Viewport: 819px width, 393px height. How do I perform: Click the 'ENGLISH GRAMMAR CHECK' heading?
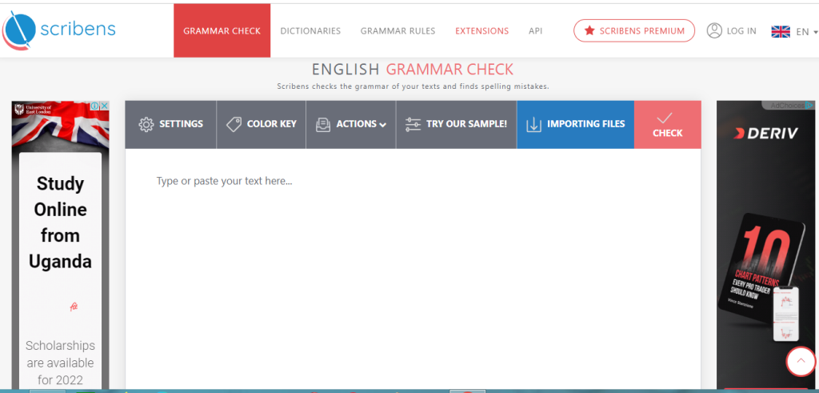coord(413,69)
